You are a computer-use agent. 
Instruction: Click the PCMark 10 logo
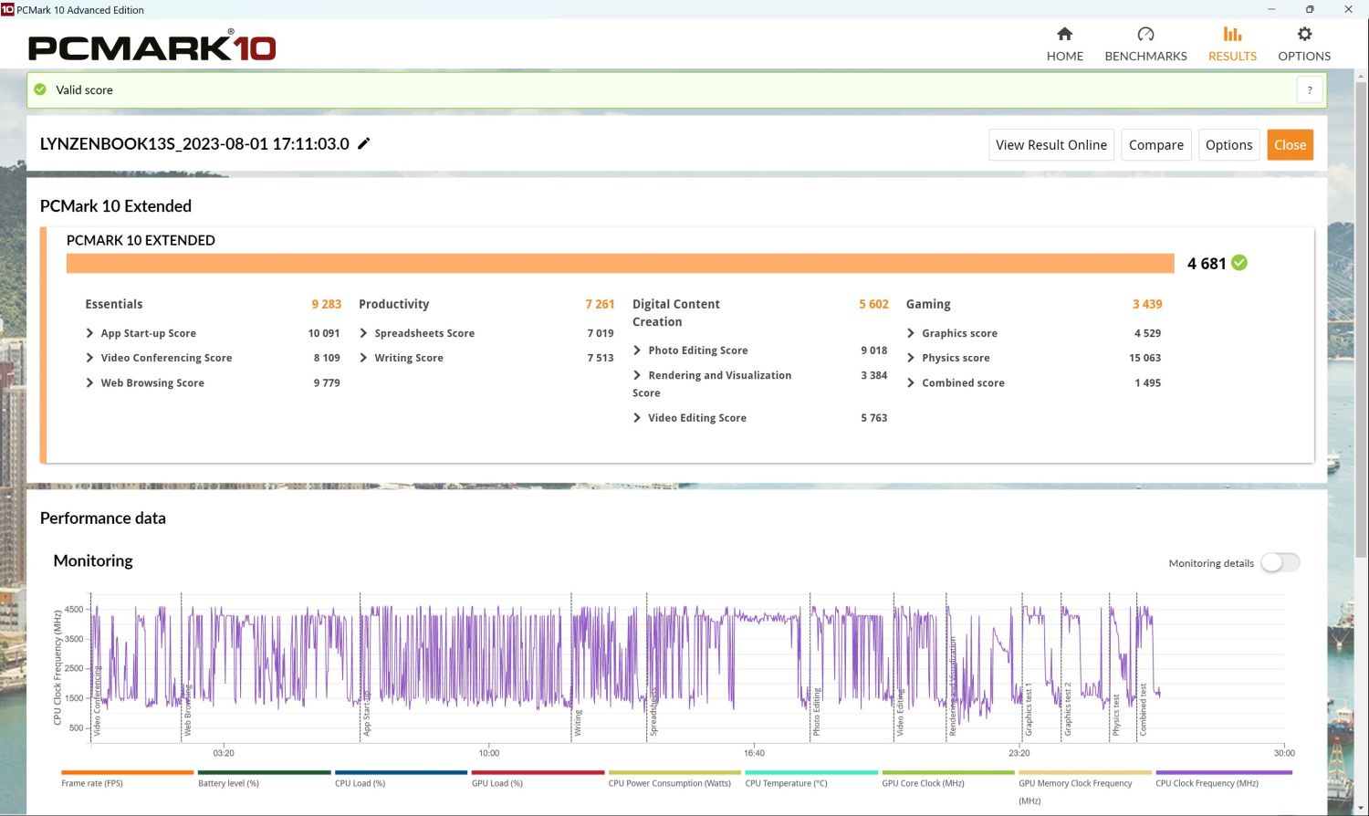(152, 47)
